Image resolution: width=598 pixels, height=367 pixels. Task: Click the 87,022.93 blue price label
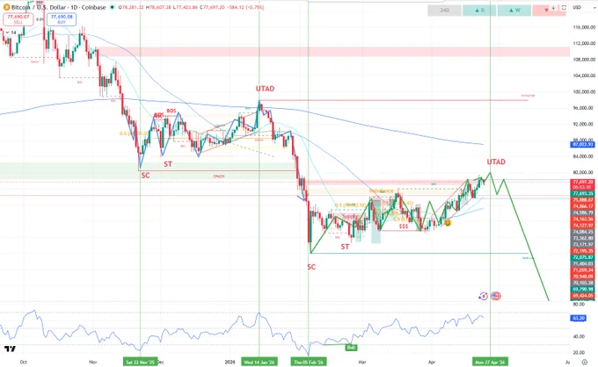click(583, 145)
